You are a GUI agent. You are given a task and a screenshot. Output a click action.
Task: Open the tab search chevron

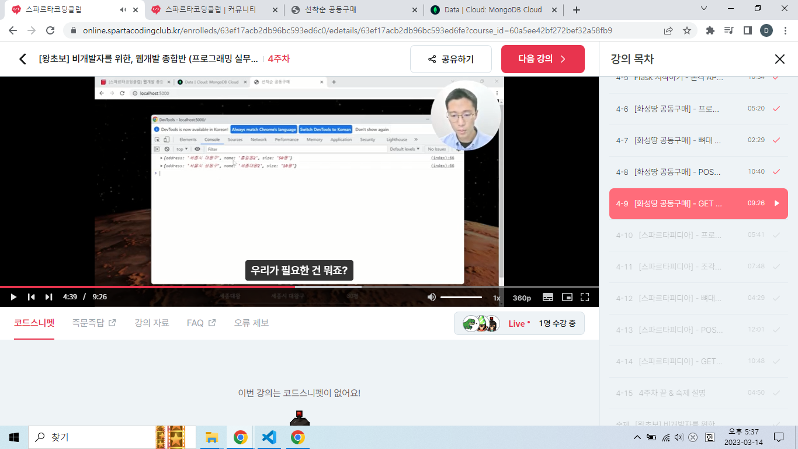click(704, 9)
